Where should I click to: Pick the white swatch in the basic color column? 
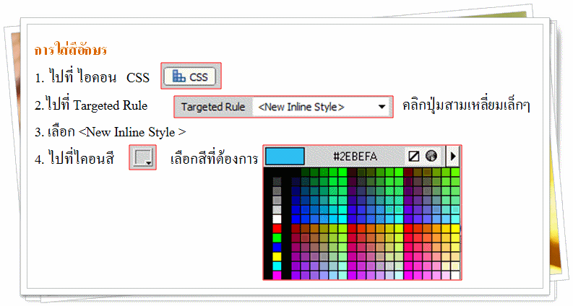point(277,219)
